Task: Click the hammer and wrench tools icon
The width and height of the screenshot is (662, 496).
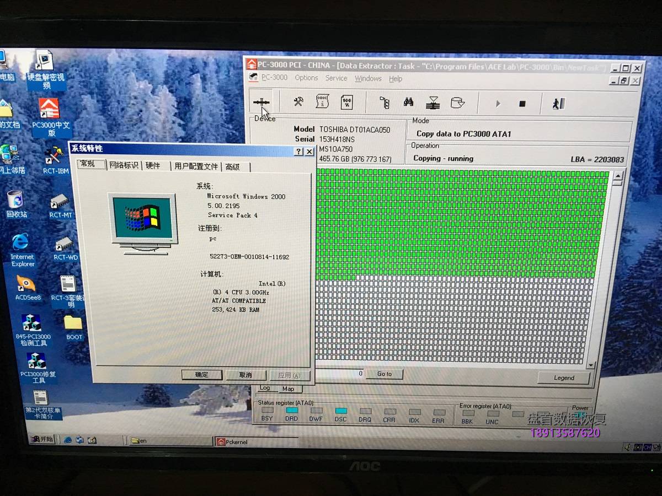Action: click(298, 102)
